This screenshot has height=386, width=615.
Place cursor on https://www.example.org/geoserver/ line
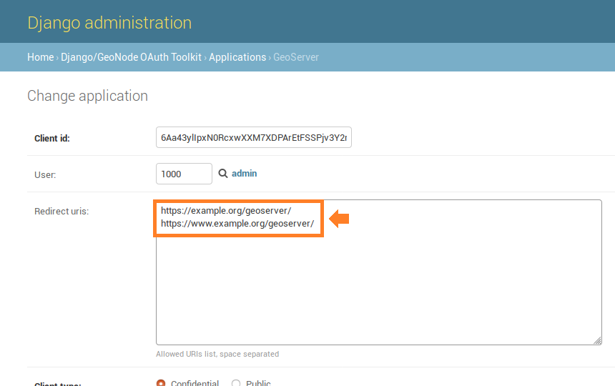[x=237, y=224]
